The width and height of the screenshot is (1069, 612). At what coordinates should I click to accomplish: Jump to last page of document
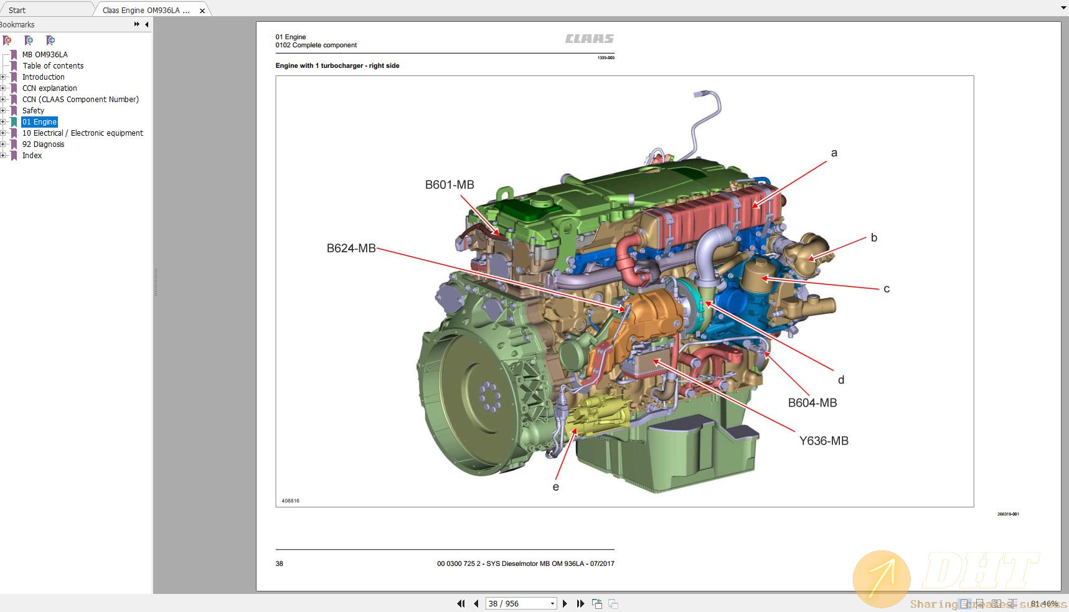click(x=580, y=603)
